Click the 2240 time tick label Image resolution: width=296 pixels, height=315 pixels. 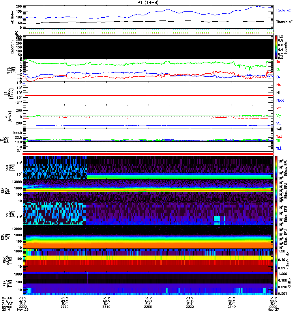(106, 307)
